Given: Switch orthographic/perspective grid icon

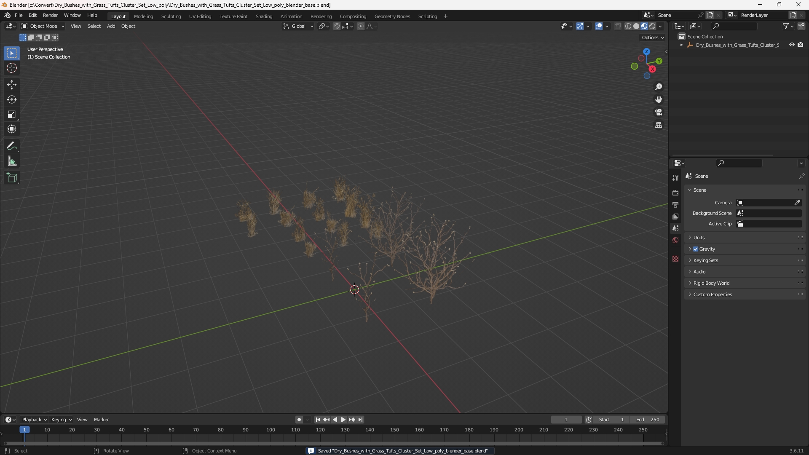Looking at the screenshot, I should pos(659,125).
